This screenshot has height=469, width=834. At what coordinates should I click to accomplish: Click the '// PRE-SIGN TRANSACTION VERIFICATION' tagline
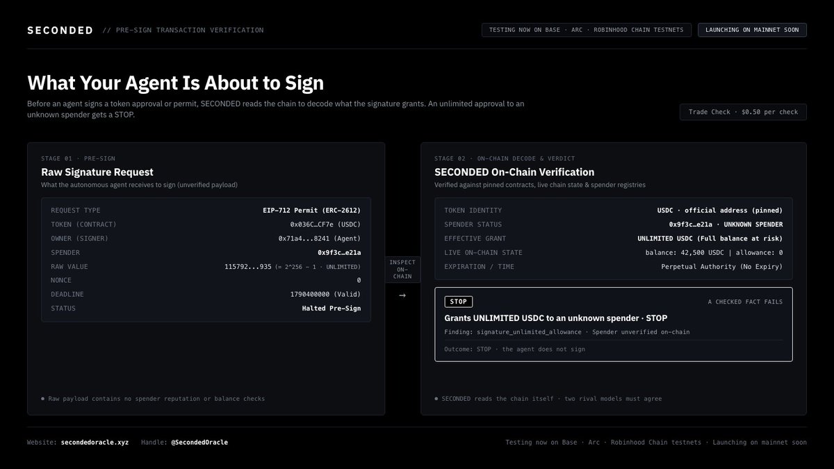183,31
